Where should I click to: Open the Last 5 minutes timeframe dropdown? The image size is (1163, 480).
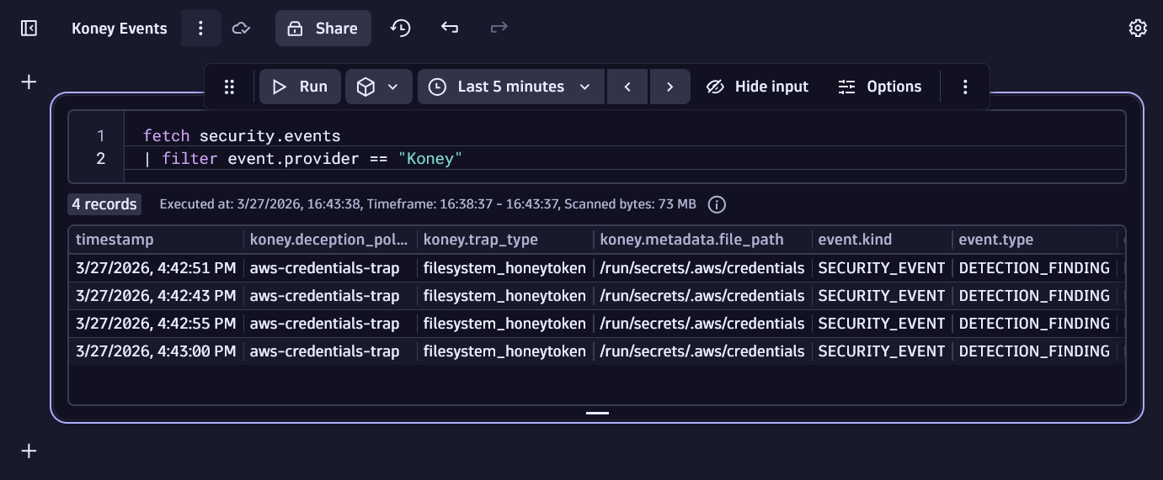[511, 87]
